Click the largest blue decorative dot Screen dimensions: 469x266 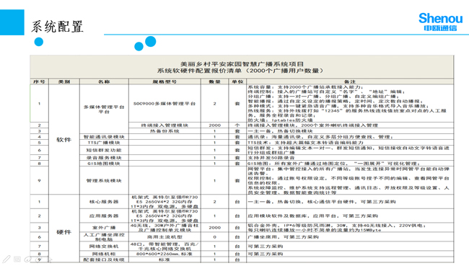(151, 41)
